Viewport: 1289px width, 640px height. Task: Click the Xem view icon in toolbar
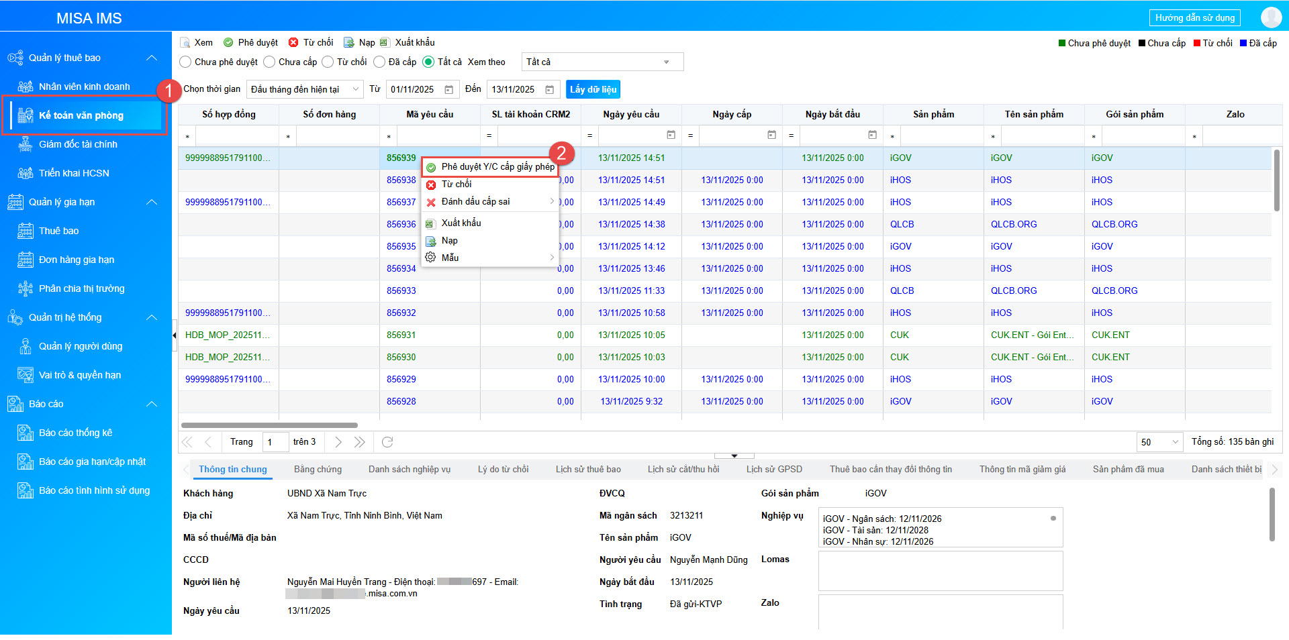(x=185, y=42)
